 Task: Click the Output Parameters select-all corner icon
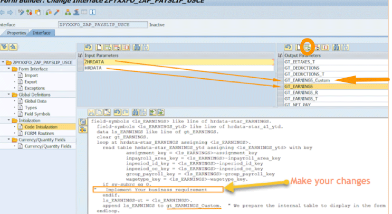coord(280,55)
